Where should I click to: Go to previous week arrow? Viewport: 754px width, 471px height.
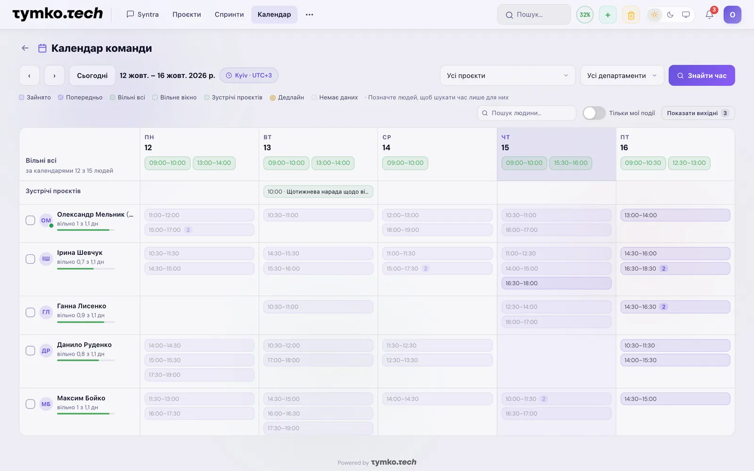click(x=29, y=75)
